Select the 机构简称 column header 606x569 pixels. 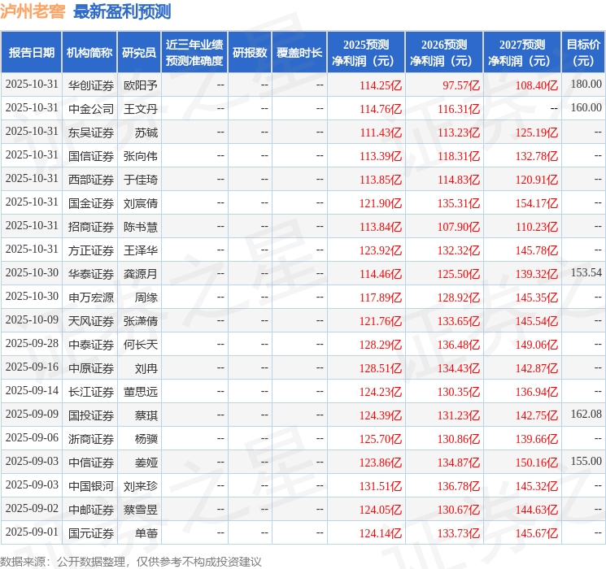point(89,53)
